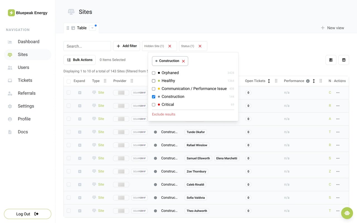Check the Healthy status checkbox
Image resolution: width=357 pixels, height=223 pixels.
pos(153,81)
